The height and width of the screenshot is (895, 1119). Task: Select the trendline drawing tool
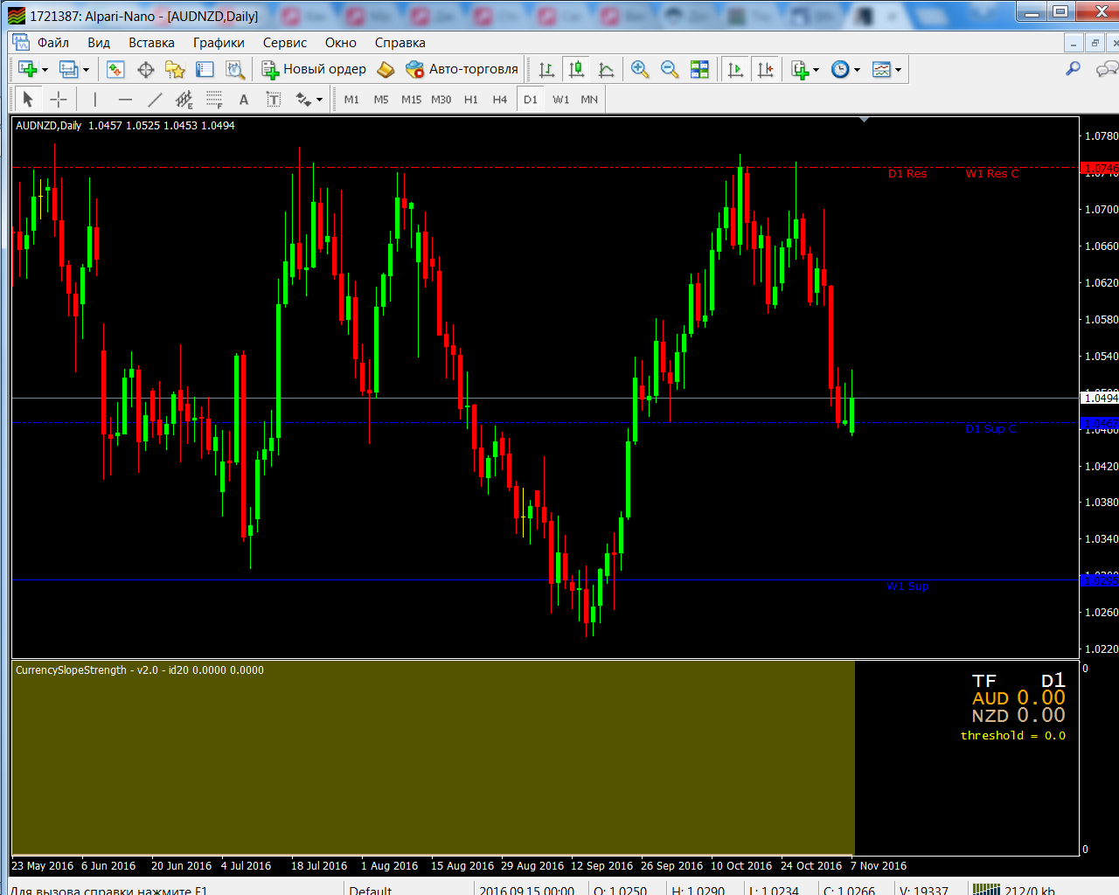[x=155, y=99]
